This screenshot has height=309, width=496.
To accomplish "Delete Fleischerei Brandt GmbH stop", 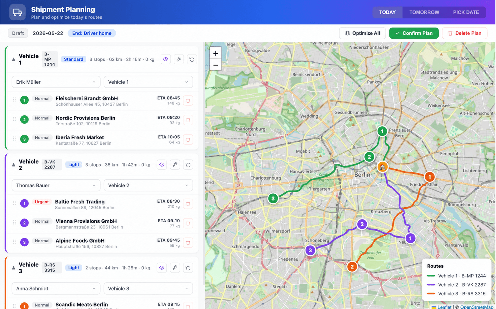I will tap(188, 101).
